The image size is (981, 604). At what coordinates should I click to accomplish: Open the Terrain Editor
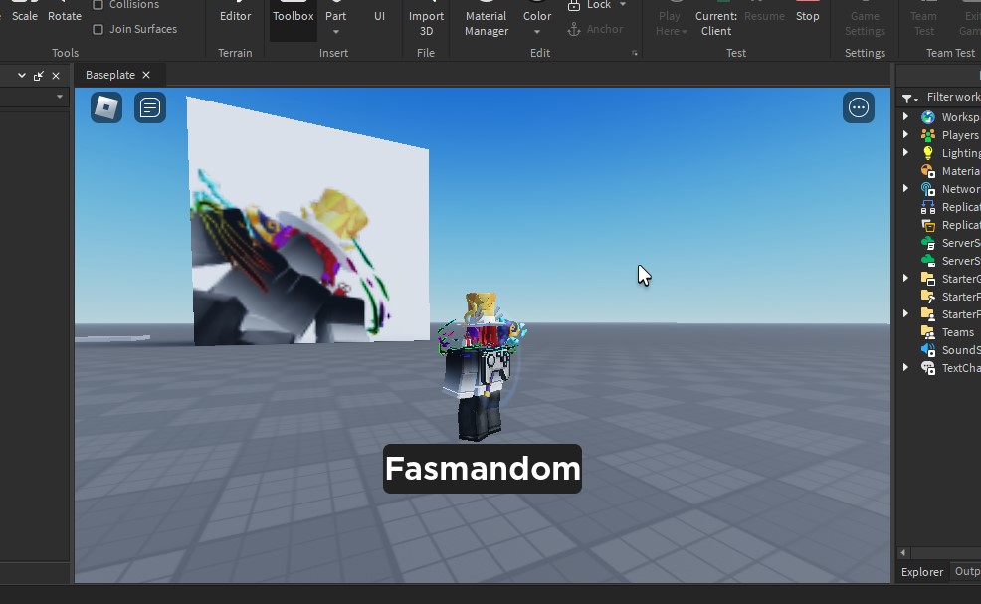[x=235, y=16]
